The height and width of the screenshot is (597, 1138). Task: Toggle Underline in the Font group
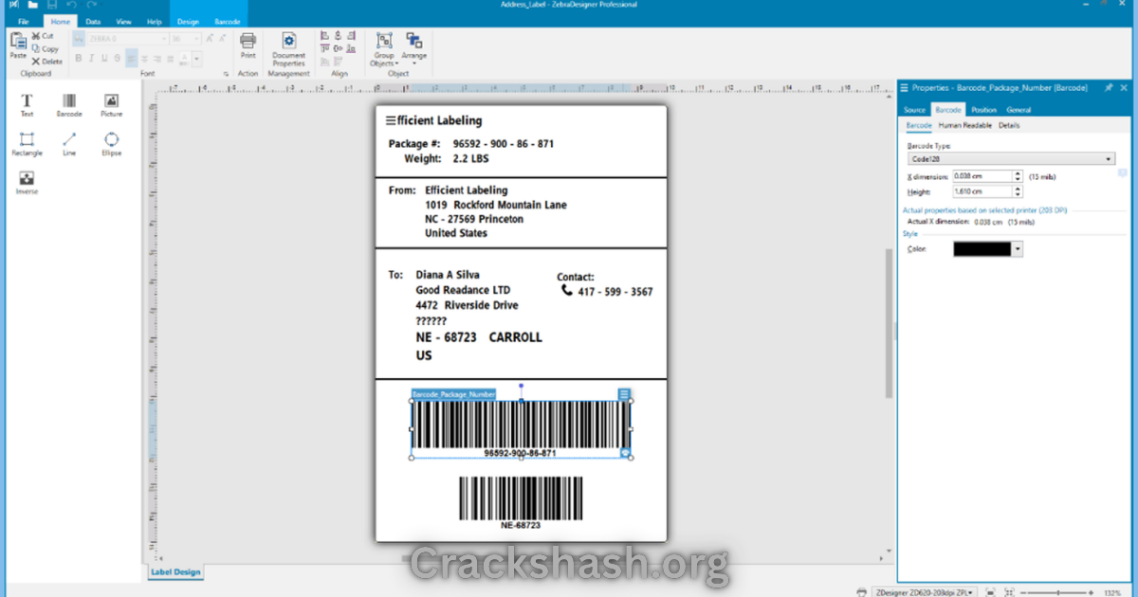pyautogui.click(x=105, y=58)
